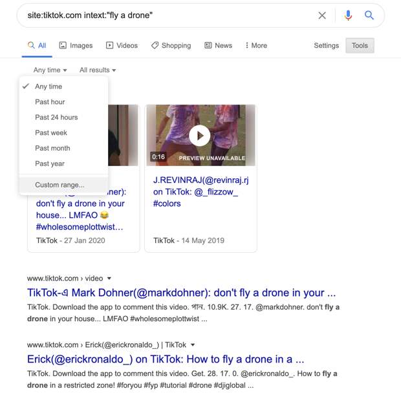Play the J.REVINRAJ video preview
Viewport: 401px width, 400px height.
click(x=199, y=136)
